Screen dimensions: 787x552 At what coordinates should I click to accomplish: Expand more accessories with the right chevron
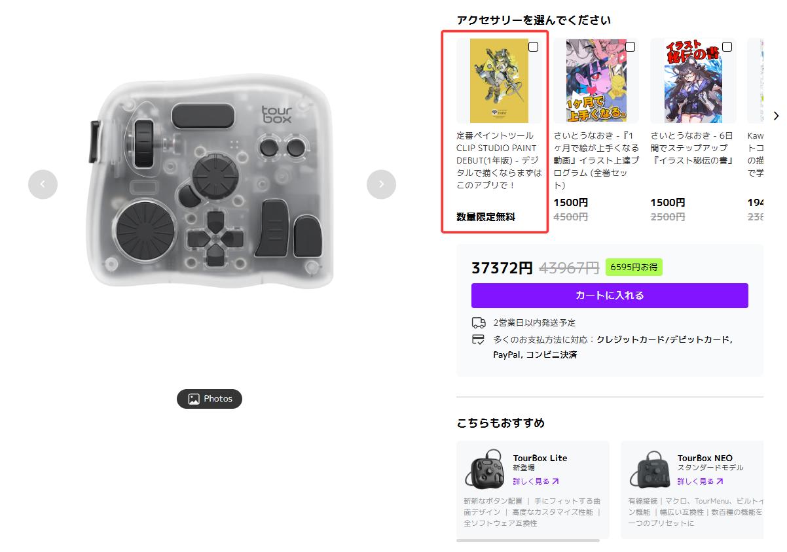pos(777,116)
